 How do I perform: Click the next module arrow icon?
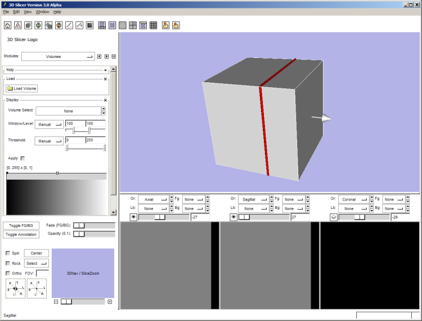point(106,56)
